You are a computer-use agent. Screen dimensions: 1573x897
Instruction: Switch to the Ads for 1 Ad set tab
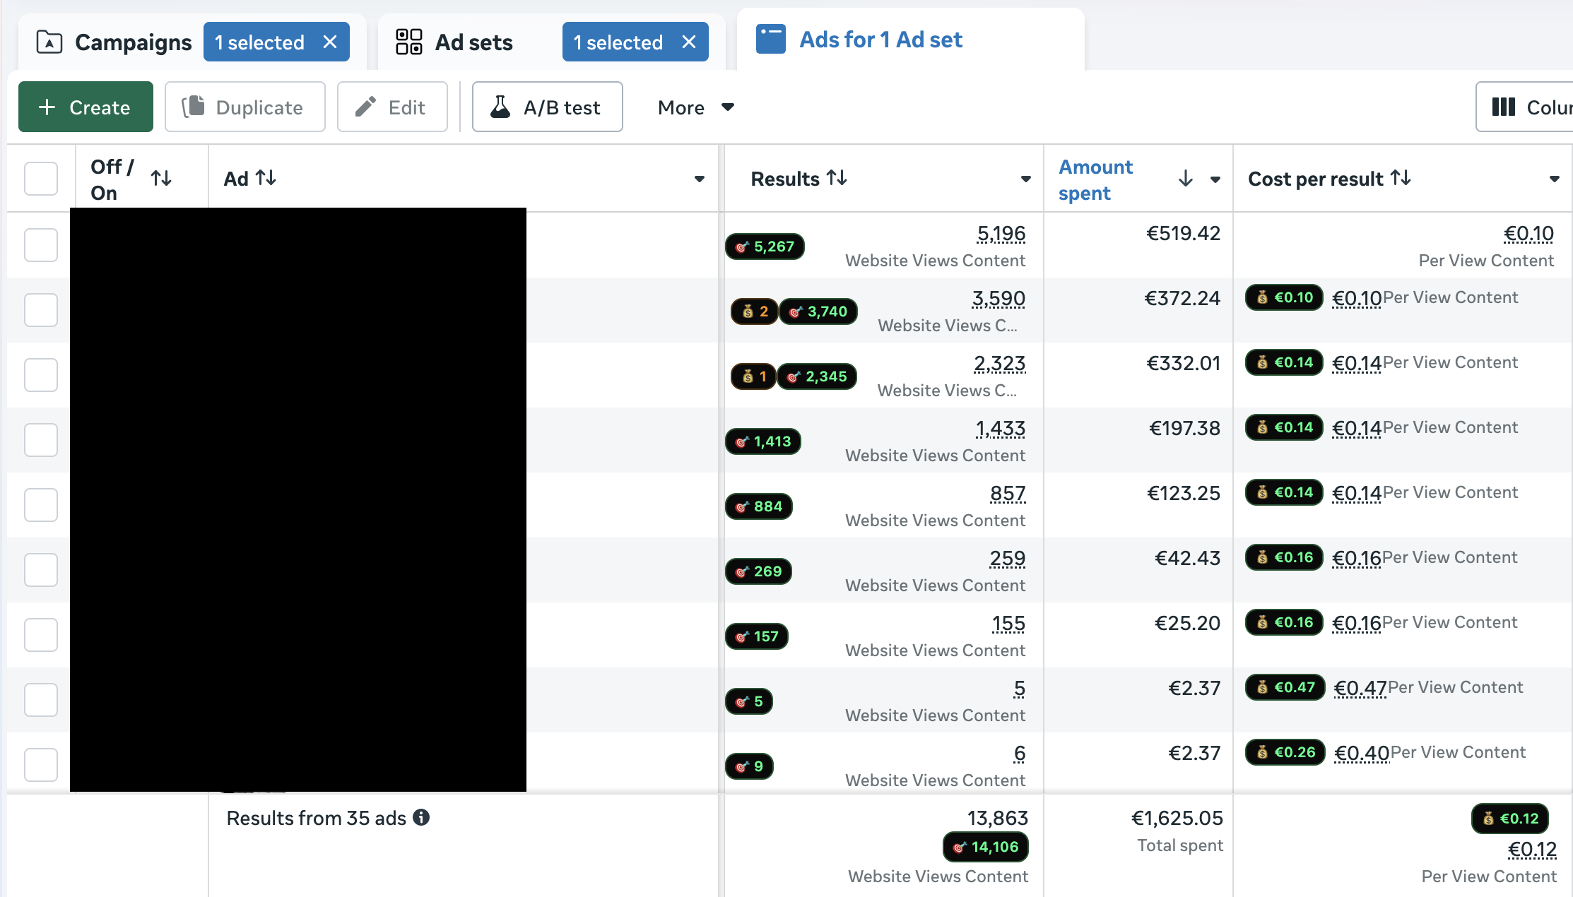[x=880, y=39]
